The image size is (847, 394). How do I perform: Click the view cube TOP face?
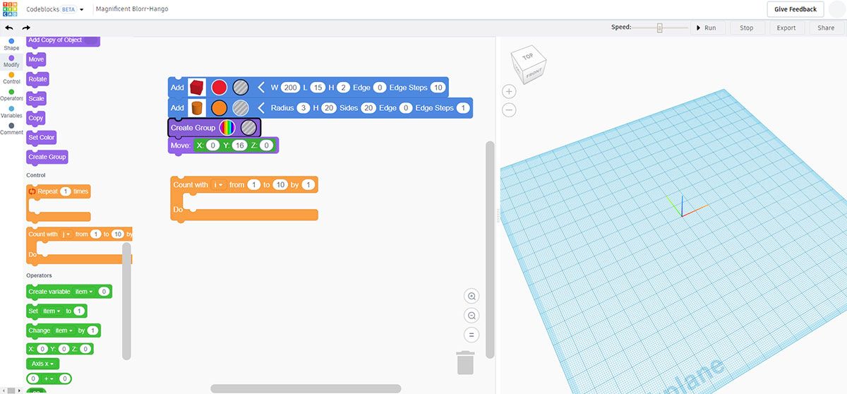[527, 56]
